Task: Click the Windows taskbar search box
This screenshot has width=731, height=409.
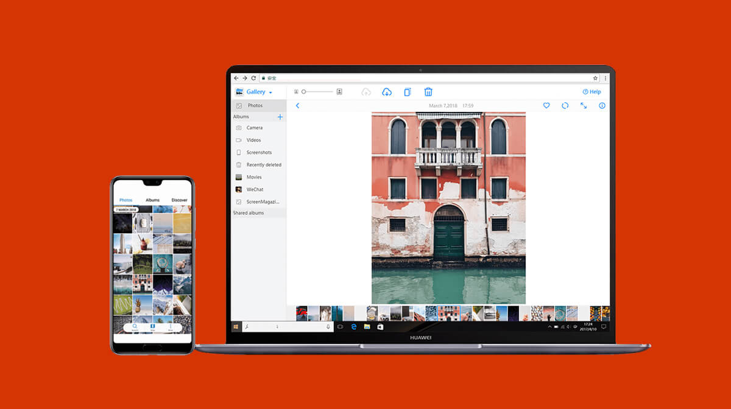Action: 288,327
